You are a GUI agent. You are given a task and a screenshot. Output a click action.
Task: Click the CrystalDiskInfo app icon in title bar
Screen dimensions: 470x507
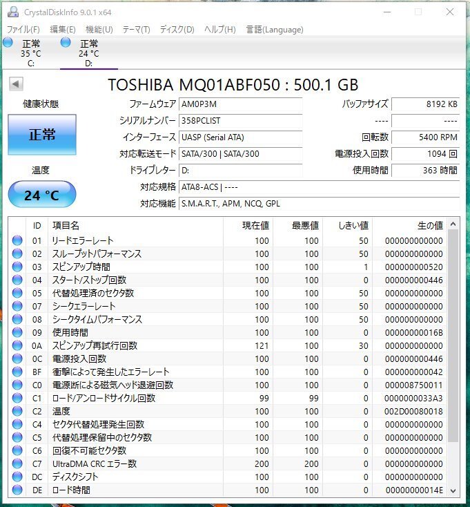13,12
